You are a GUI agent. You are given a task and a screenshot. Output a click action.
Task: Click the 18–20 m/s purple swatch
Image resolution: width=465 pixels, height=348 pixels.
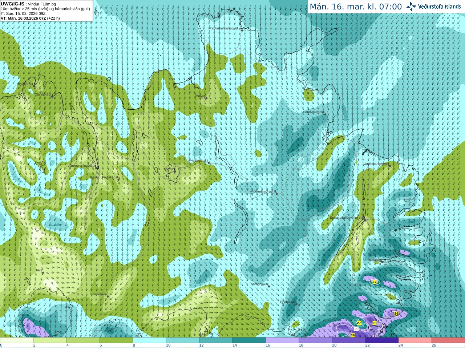tap(315, 340)
